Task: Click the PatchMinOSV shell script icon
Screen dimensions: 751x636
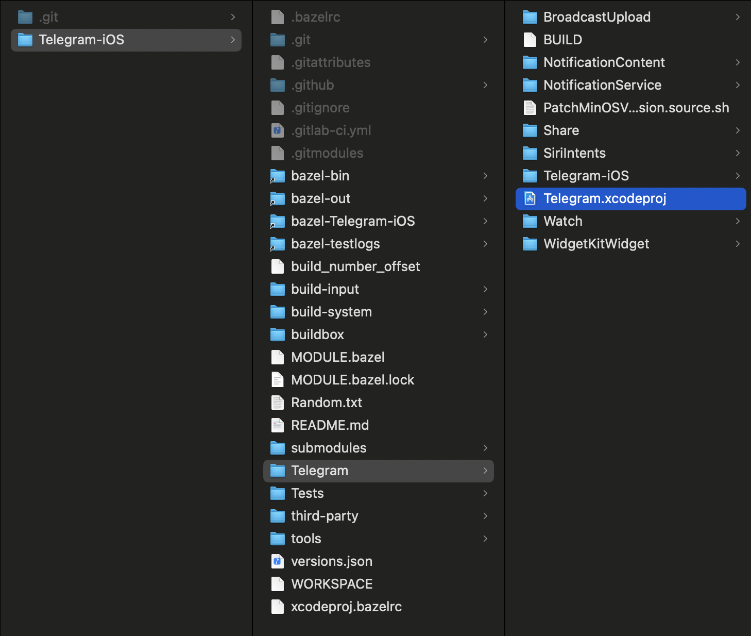Action: coord(530,108)
